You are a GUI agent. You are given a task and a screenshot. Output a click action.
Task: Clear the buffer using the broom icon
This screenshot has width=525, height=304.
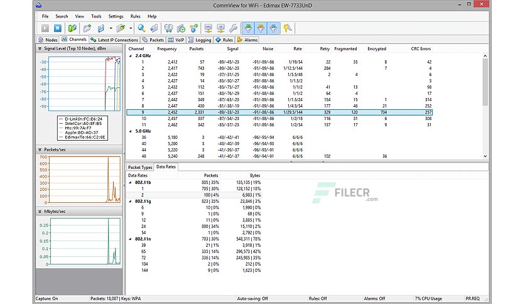(121, 28)
